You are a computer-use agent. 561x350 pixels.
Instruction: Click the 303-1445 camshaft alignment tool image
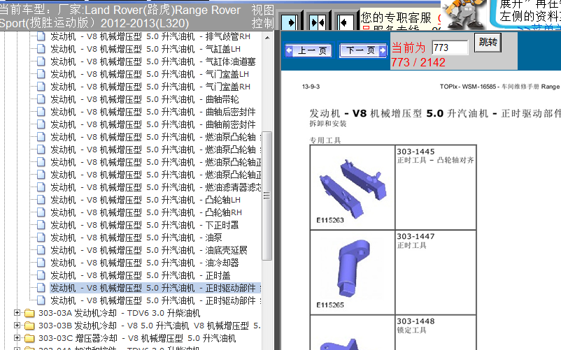tap(353, 188)
